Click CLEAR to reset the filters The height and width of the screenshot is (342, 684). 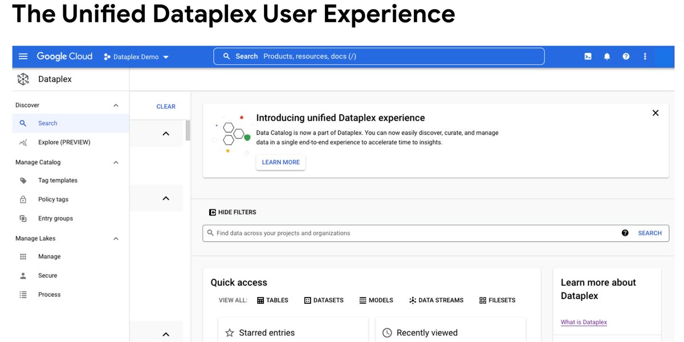166,106
